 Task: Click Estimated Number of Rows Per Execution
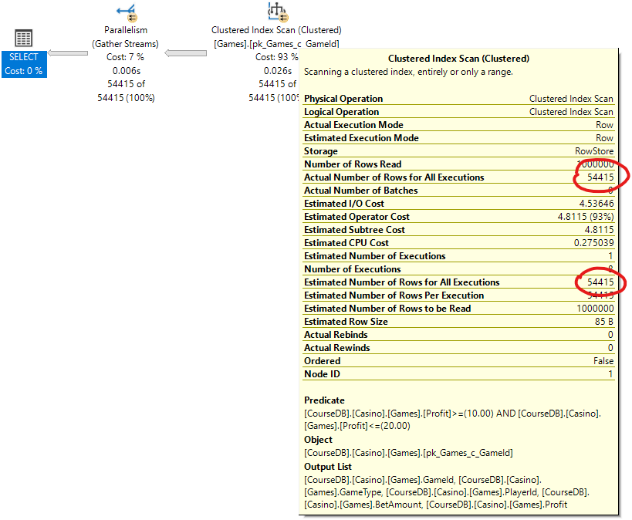point(458,295)
